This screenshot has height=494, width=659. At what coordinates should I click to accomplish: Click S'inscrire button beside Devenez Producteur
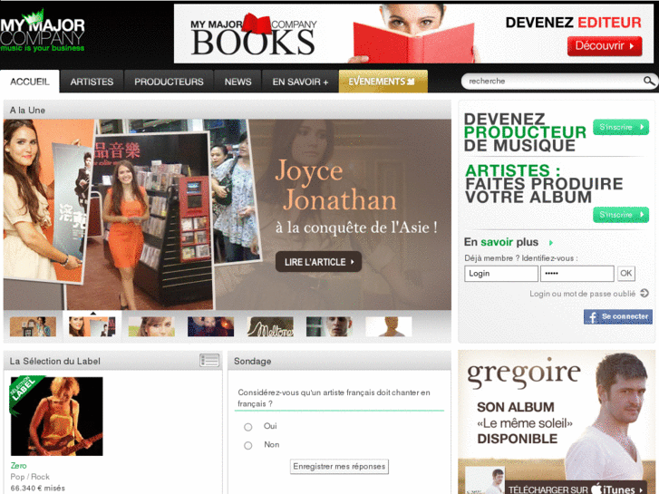pyautogui.click(x=621, y=127)
